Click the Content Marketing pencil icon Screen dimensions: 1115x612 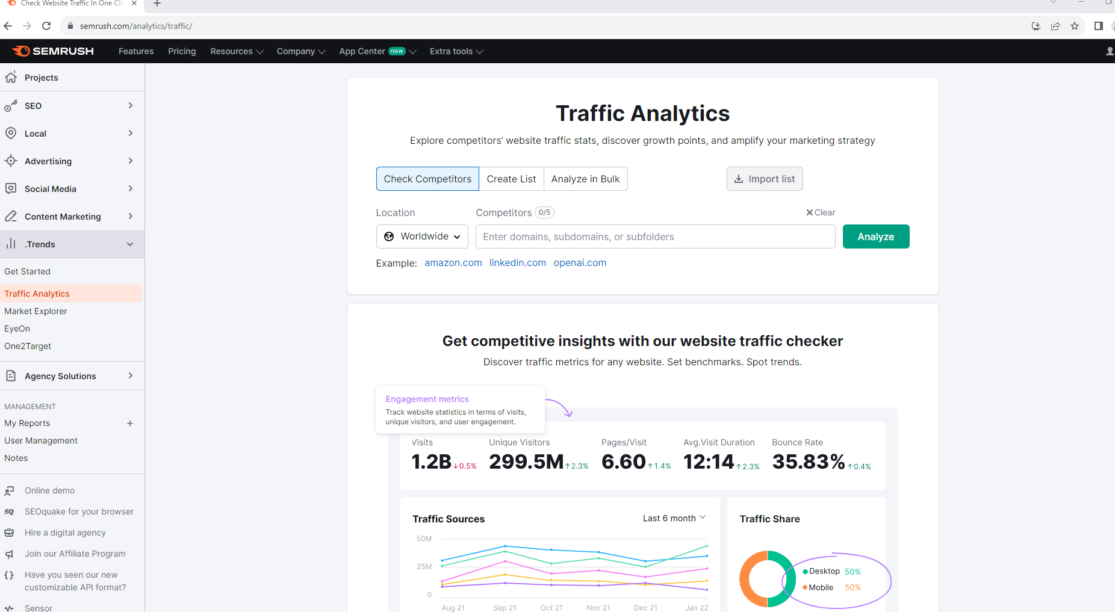pos(11,216)
